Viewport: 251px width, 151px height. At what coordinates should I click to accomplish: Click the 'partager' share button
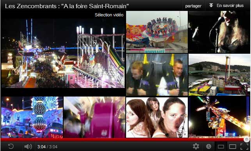pyautogui.click(x=193, y=6)
